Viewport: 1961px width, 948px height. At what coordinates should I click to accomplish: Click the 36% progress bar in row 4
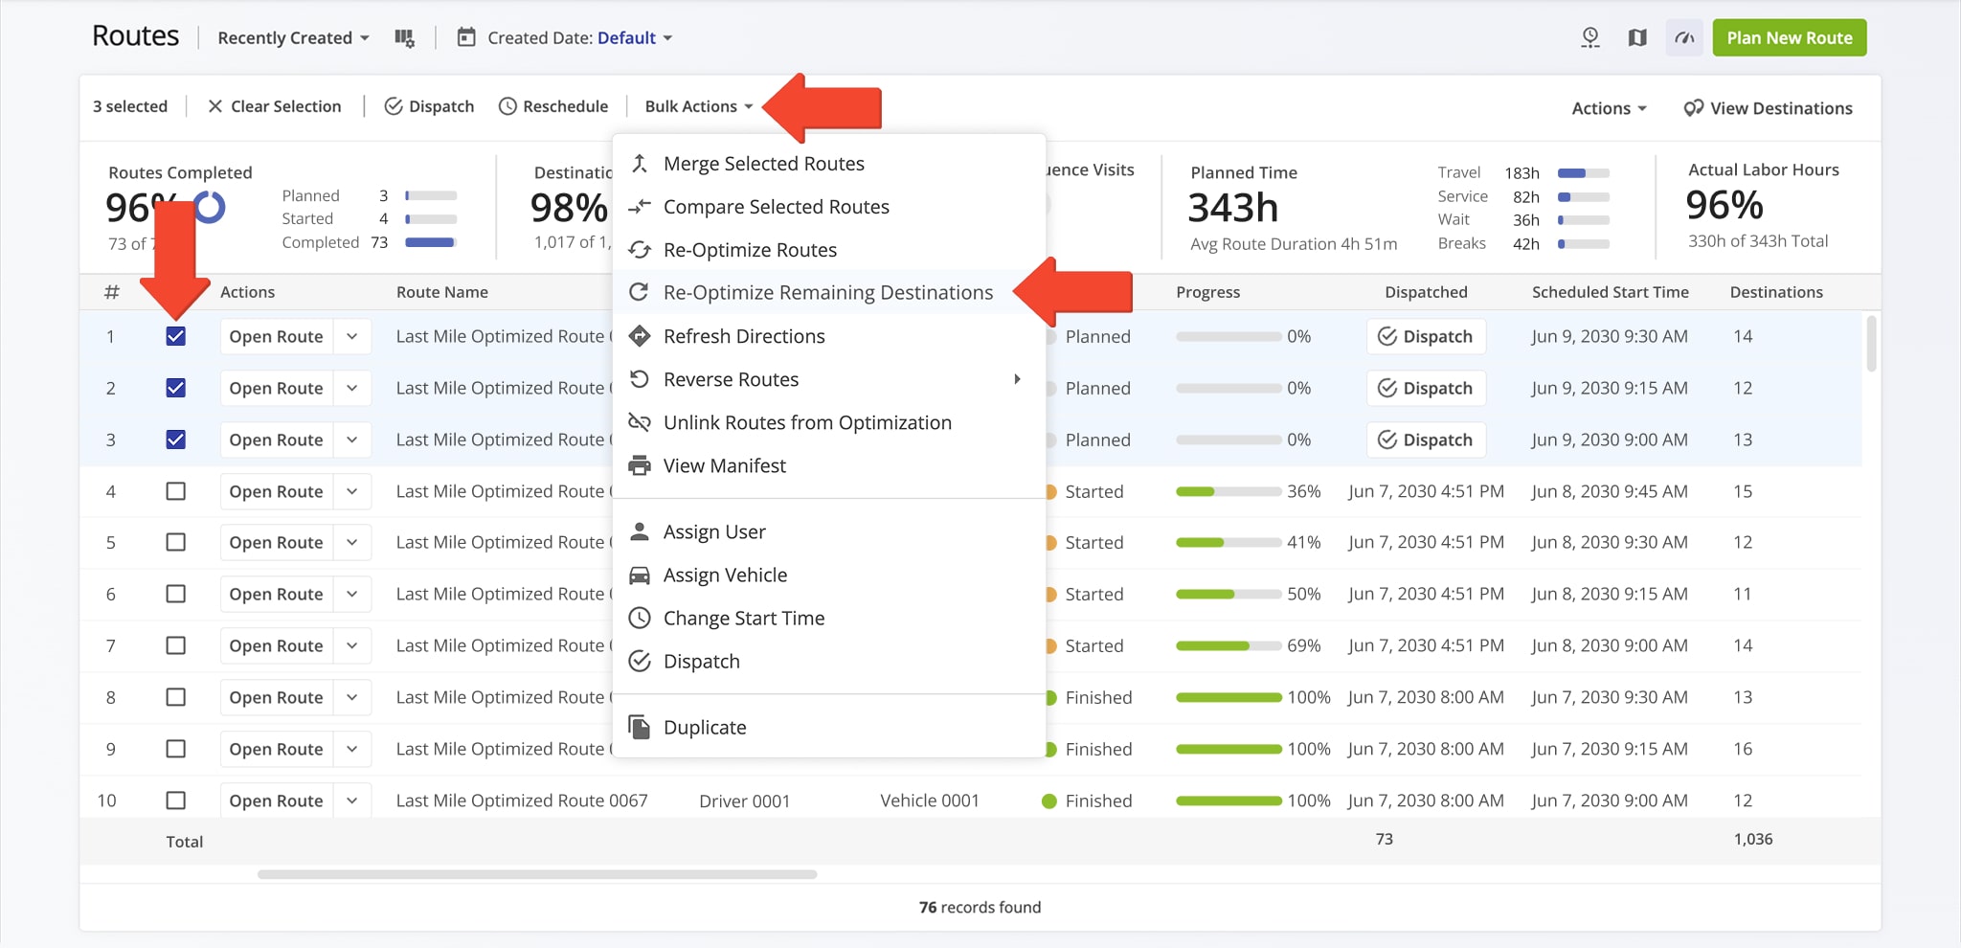(x=1228, y=491)
